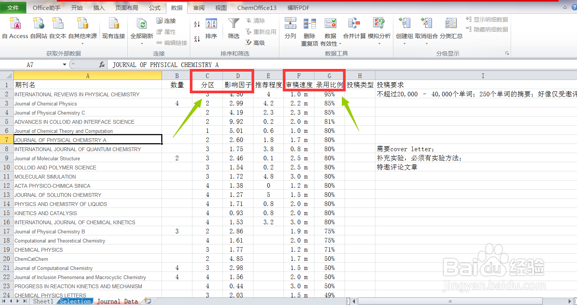The image size is (577, 305).
Task: Switch to 视图 view tab
Action: pos(221,8)
